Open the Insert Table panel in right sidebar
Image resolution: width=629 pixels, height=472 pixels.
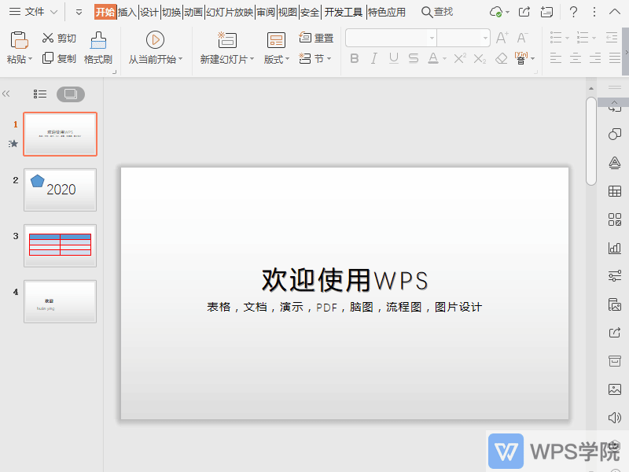point(614,191)
